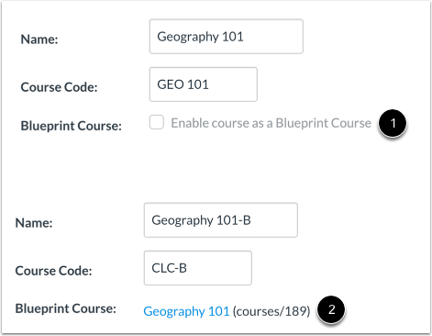Open the Geography 101 blueprint link
432x336 pixels.
pos(186,311)
